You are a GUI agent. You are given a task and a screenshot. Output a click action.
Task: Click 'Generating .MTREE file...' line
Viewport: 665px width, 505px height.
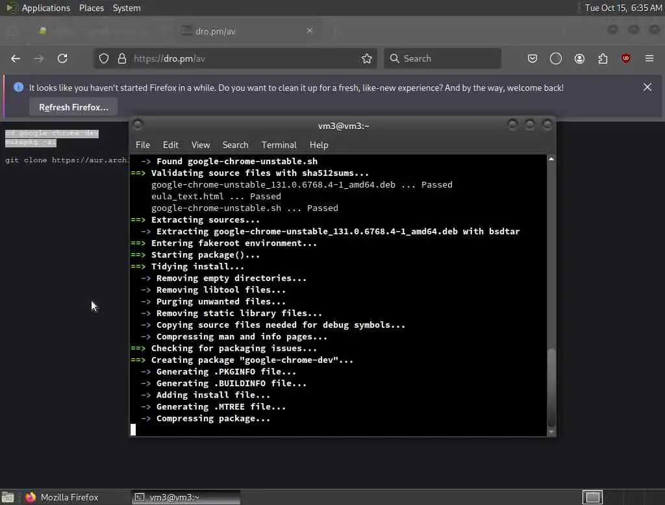click(221, 406)
